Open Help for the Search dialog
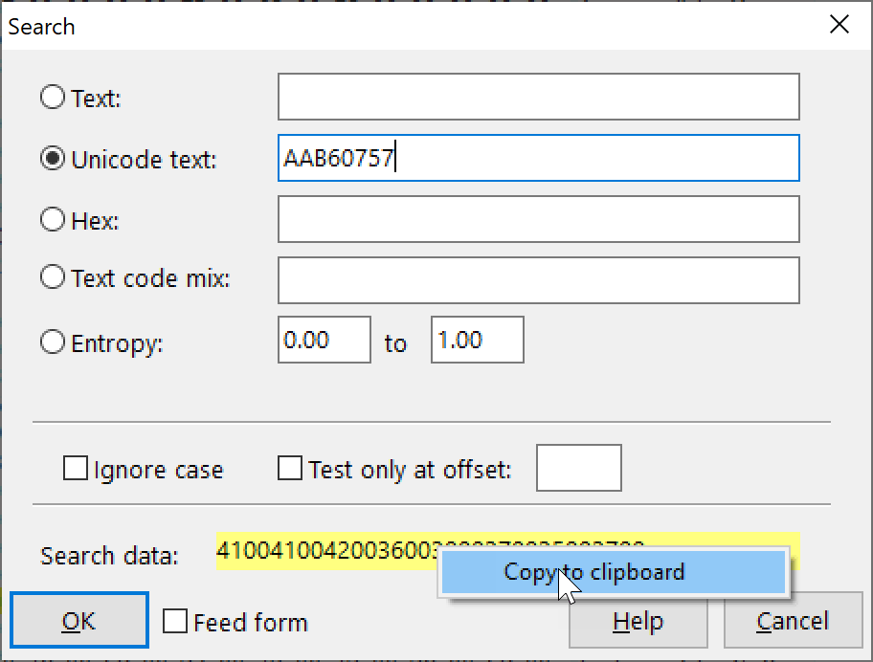This screenshot has width=873, height=662. (x=638, y=622)
